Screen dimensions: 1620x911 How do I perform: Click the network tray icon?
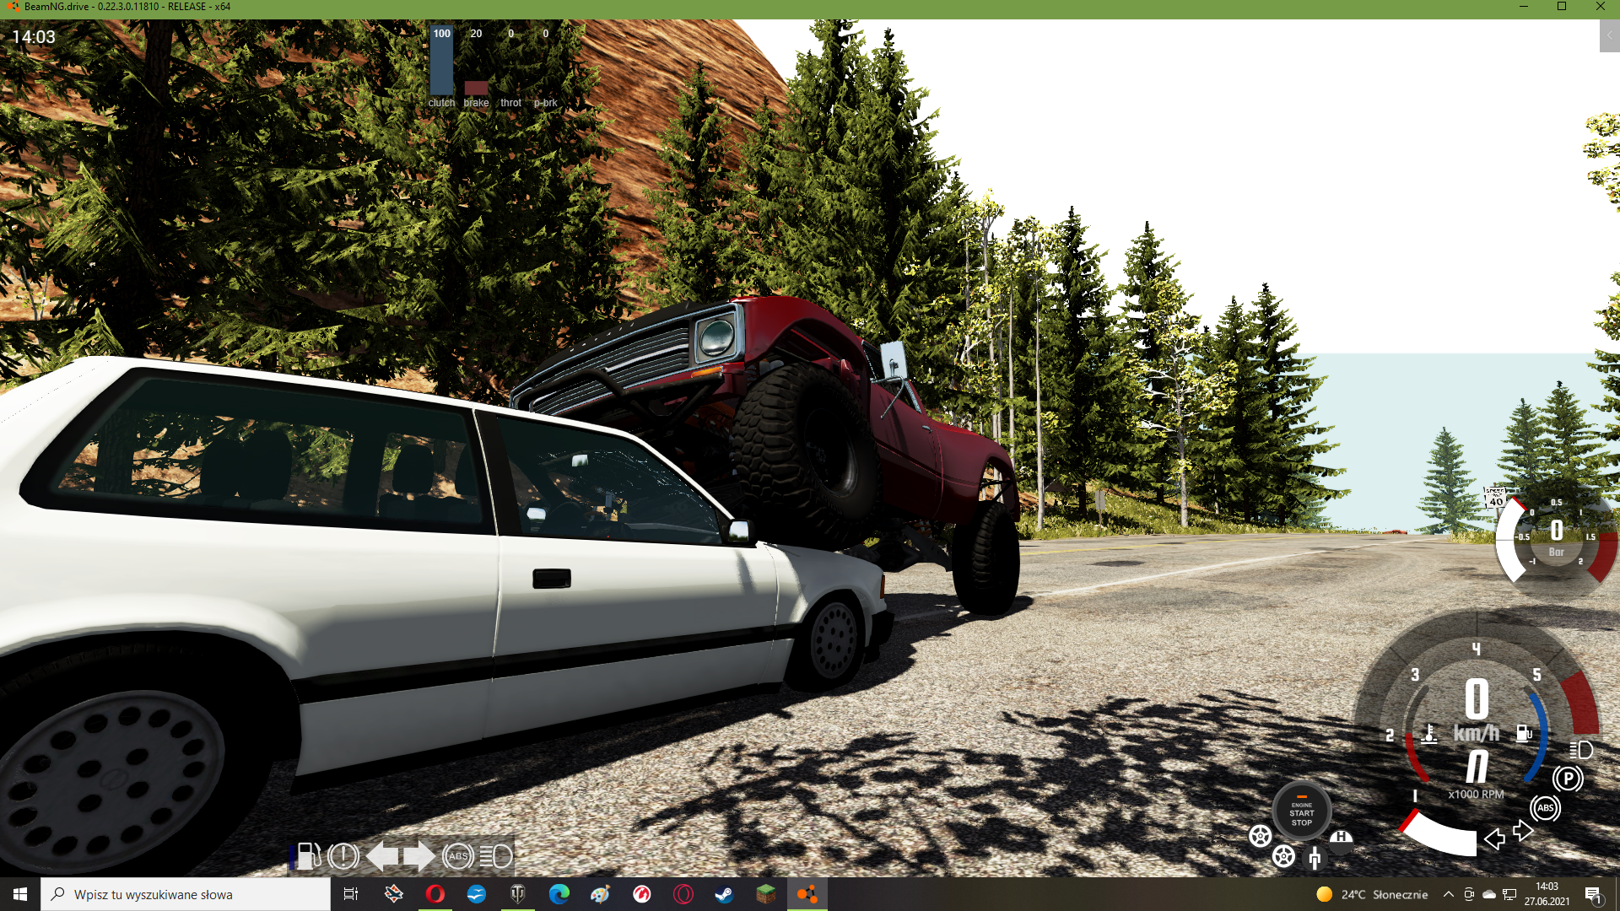tap(1509, 894)
